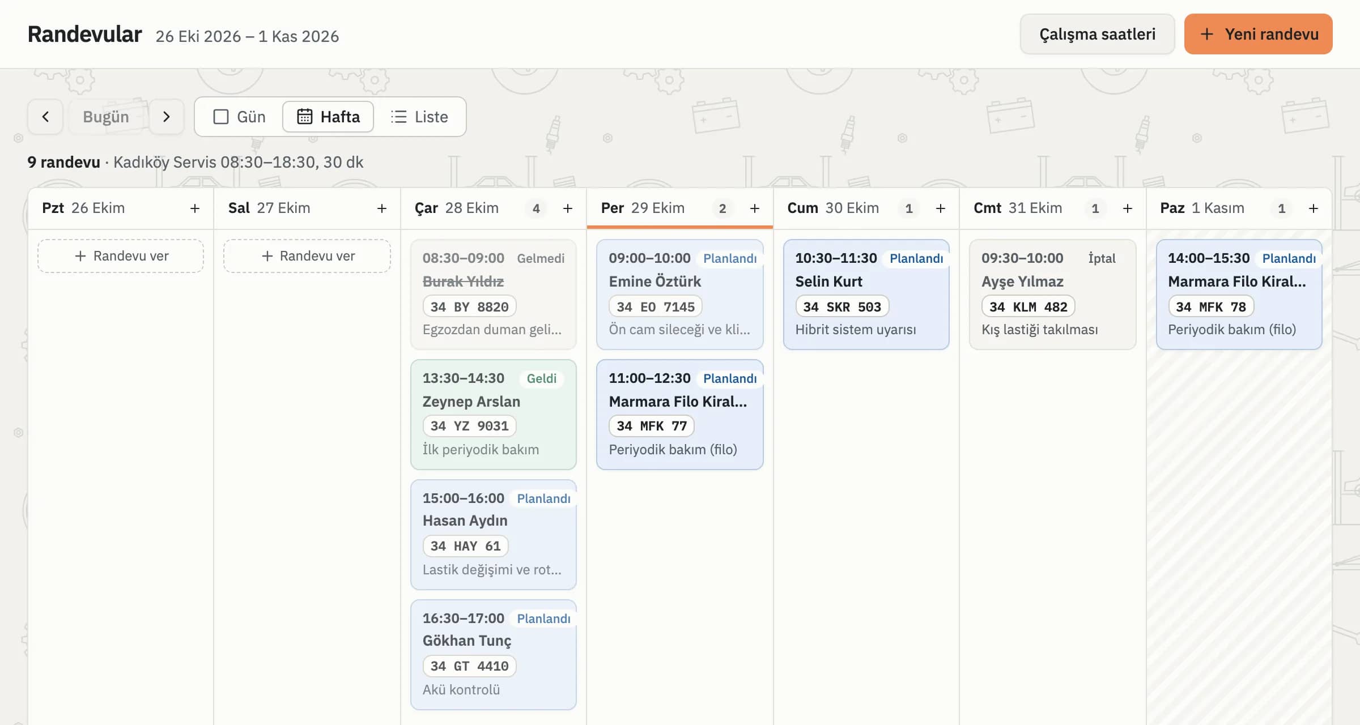
Task: Add appointment on Pzt 26 Ekim plus icon
Action: pos(195,208)
